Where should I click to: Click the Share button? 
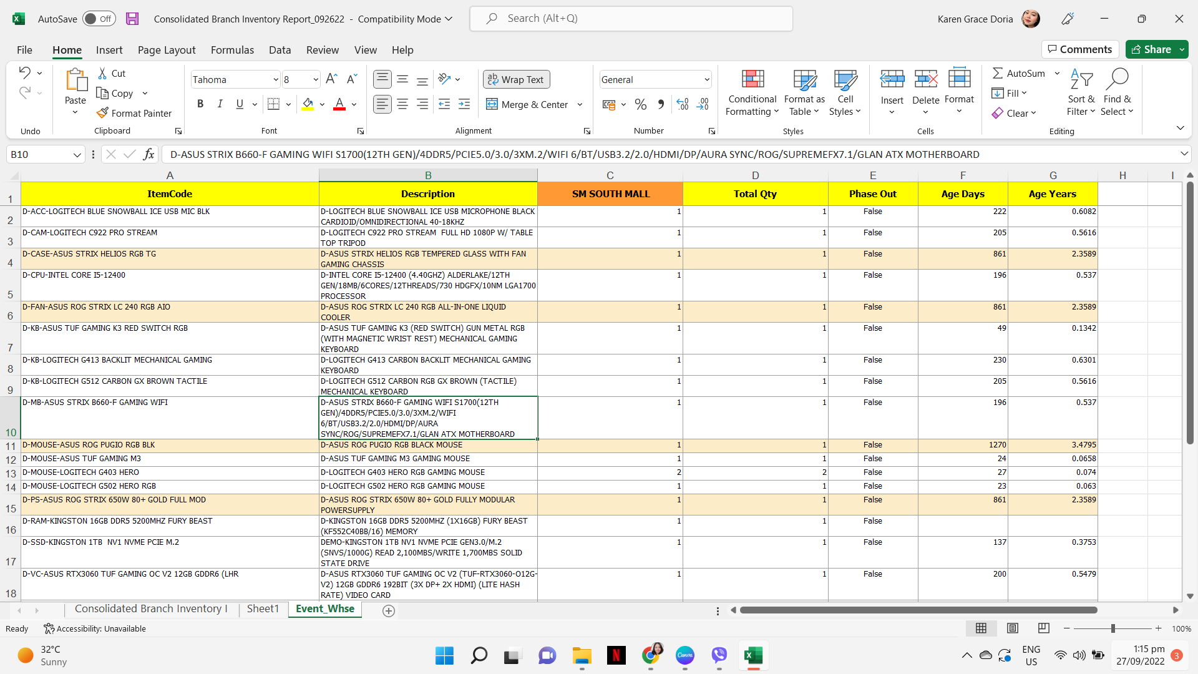tap(1157, 49)
